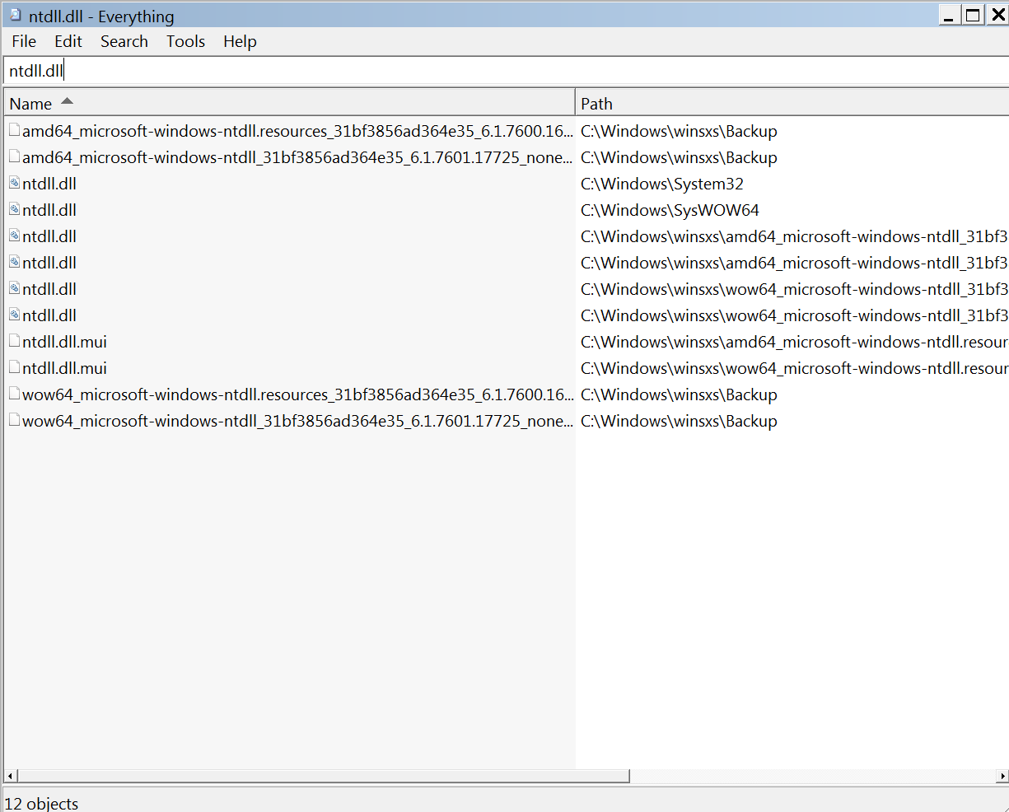The width and height of the screenshot is (1009, 812).
Task: Select ntdll.dll name located in System32
Action: tap(49, 184)
